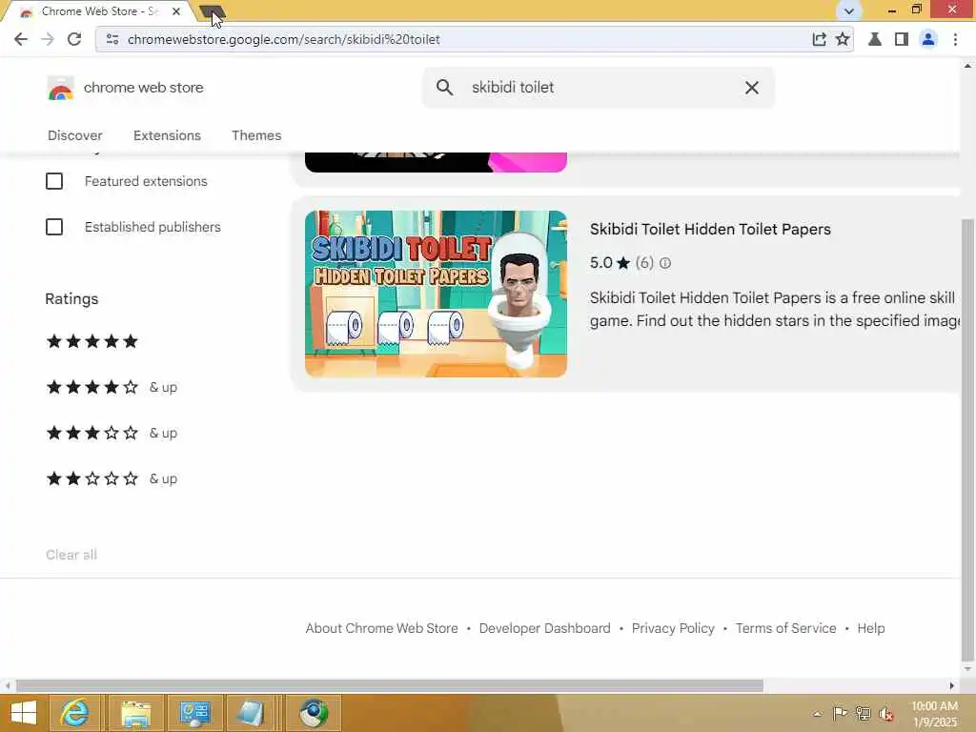Clear the skibidi toilet search text
Viewport: 976px width, 732px height.
(752, 88)
